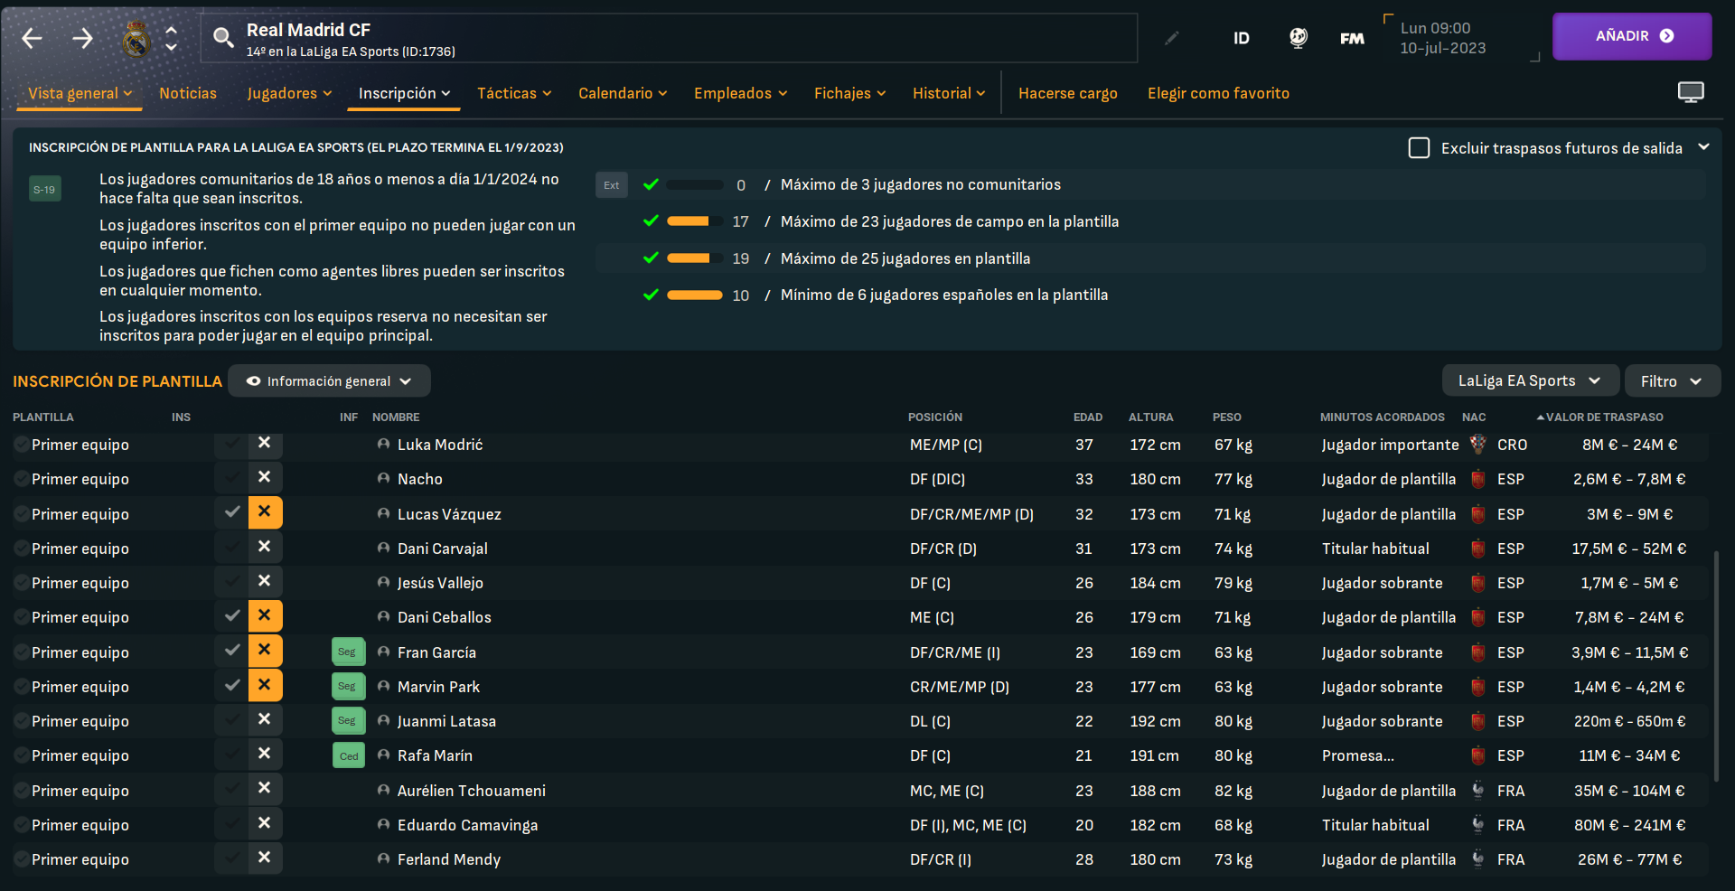Open the FM menu icon
This screenshot has height=891, width=1735.
point(1352,38)
